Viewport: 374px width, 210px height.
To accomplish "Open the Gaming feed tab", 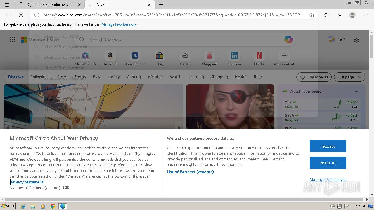I will [134, 77].
